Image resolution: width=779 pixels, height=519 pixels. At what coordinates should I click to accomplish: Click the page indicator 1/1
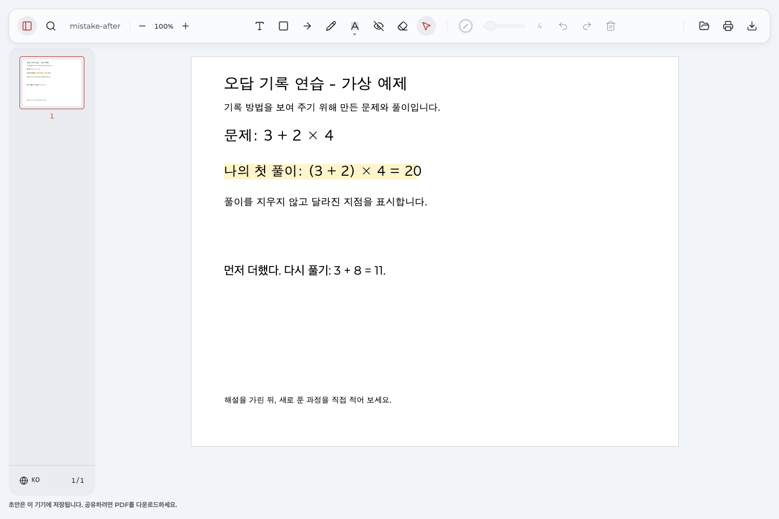point(78,480)
